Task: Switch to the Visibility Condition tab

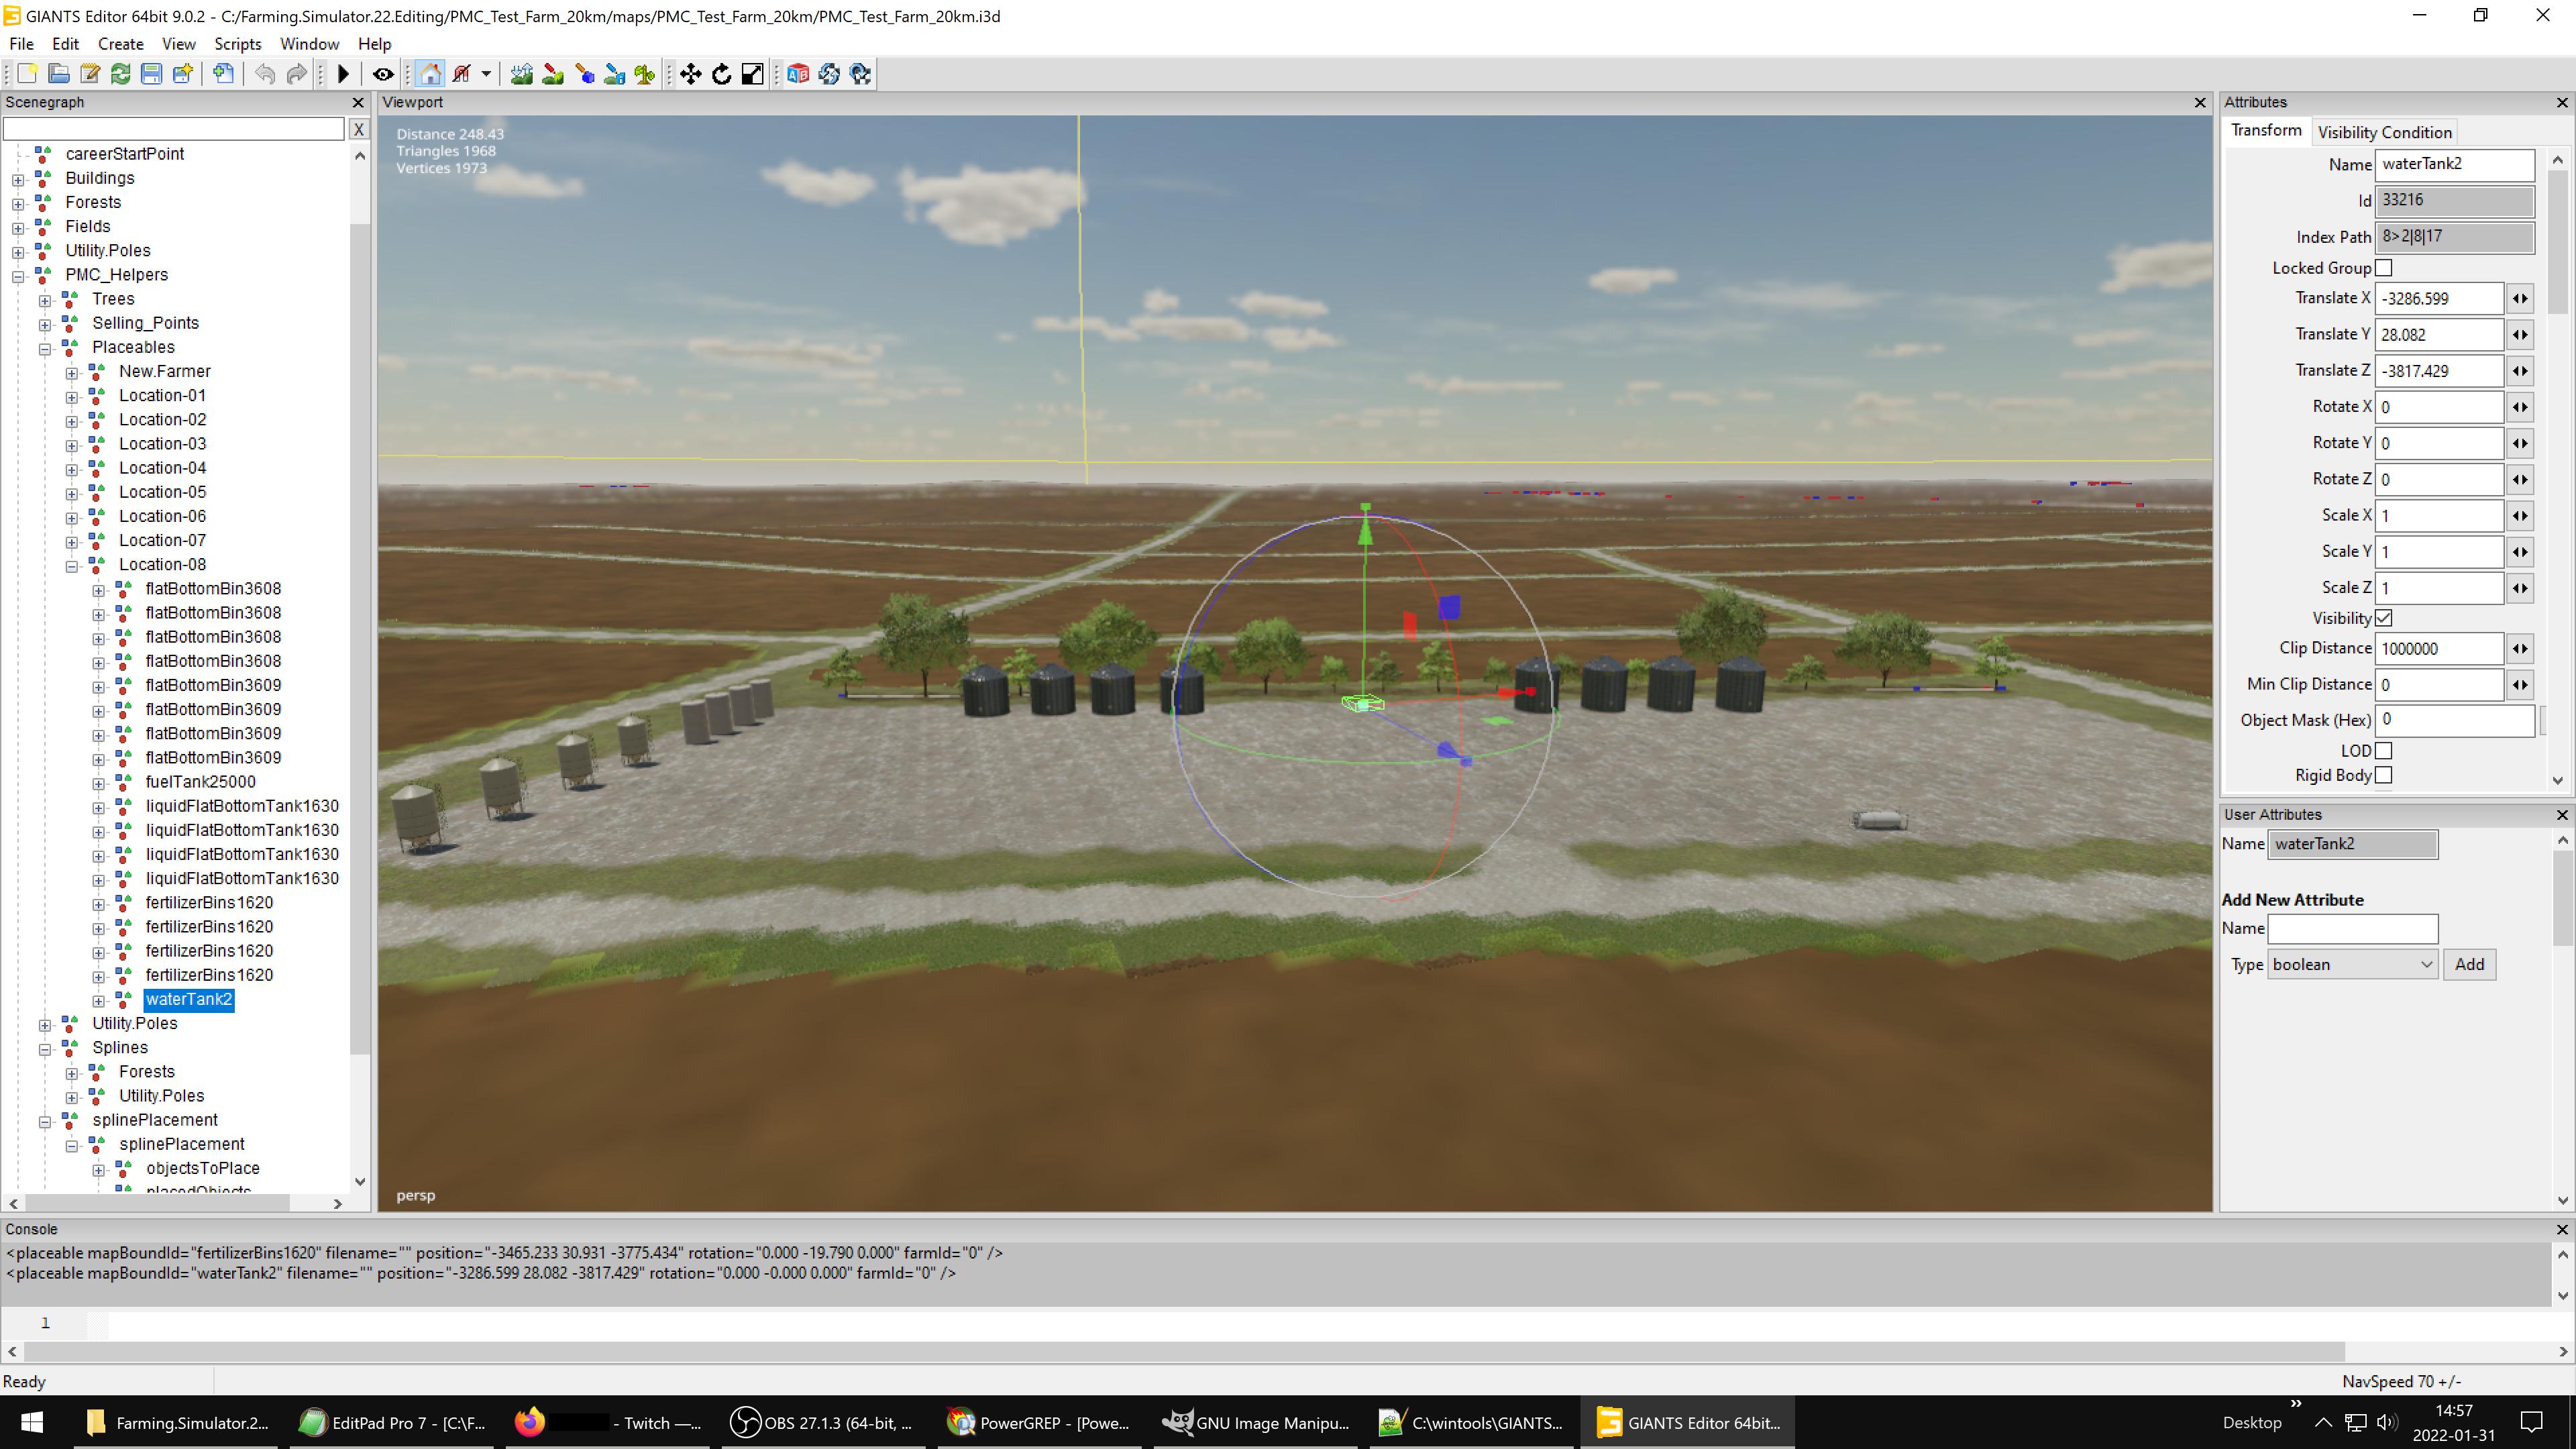Action: click(2384, 132)
